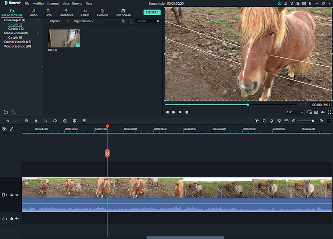This screenshot has height=239, width=333.
Task: Click inside the Ricerca search field
Action: (146, 21)
